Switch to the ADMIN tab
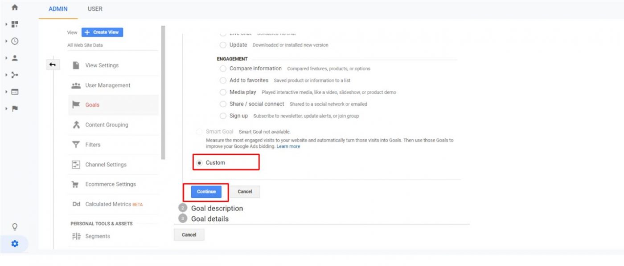Screen dimensions: 624x266 [58, 8]
